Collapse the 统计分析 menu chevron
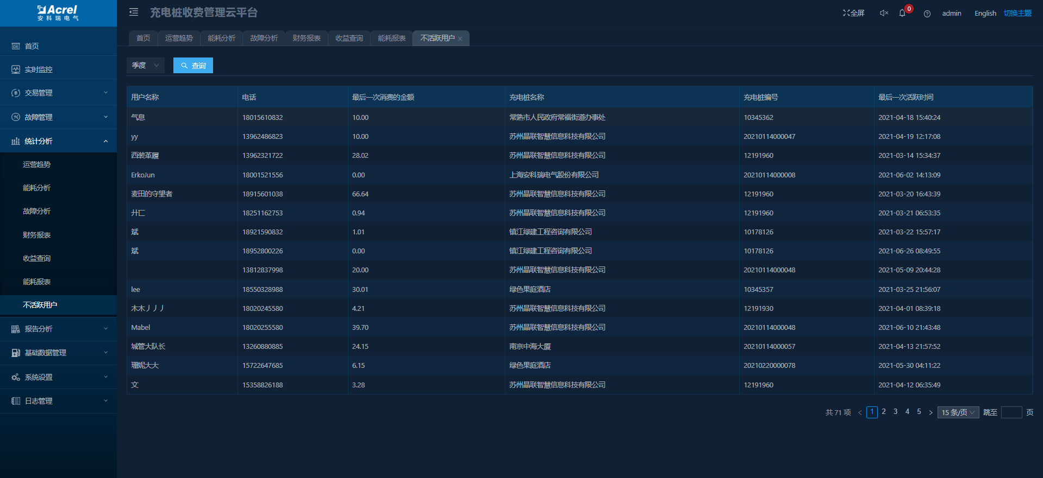1043x478 pixels. pos(106,141)
